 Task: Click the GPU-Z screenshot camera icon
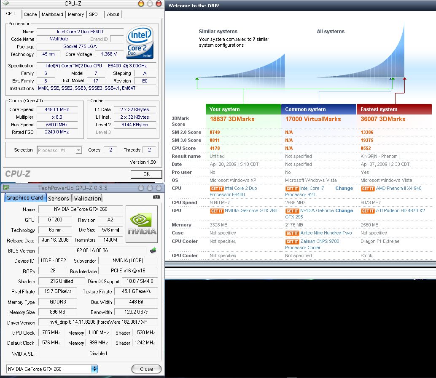coord(156,197)
